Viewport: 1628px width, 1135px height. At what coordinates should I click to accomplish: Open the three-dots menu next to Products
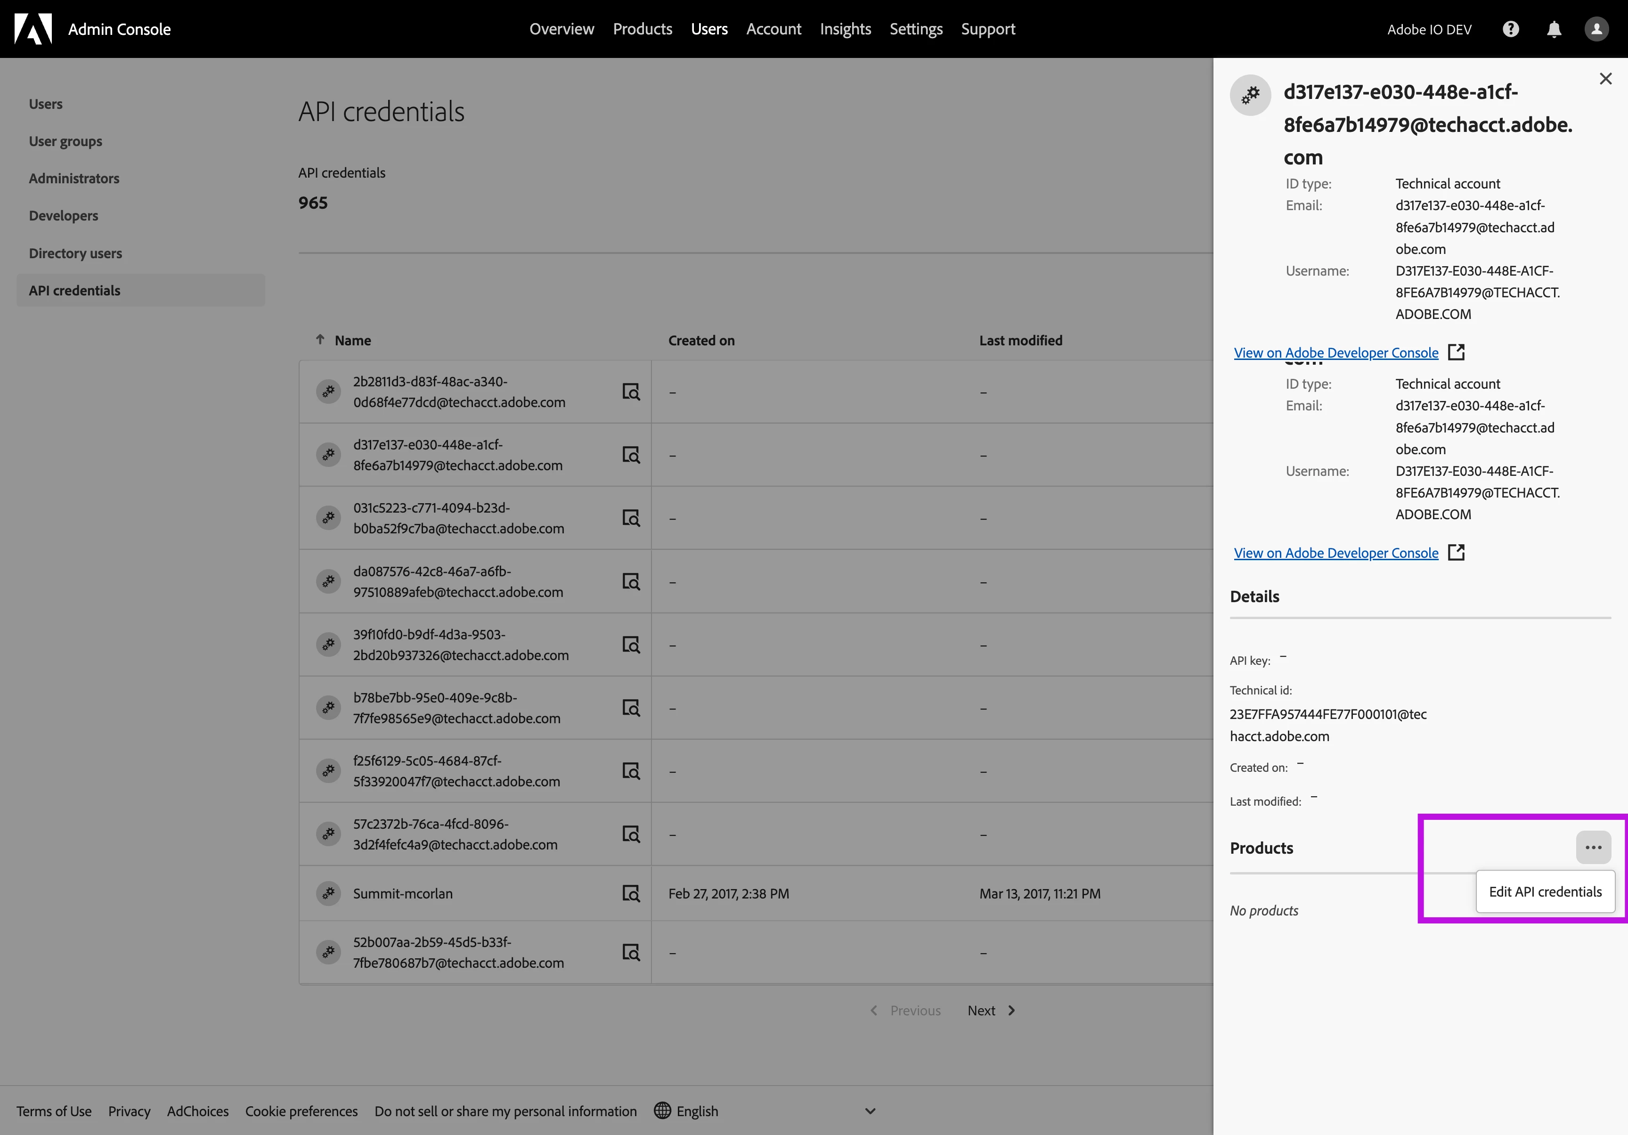[x=1593, y=847]
